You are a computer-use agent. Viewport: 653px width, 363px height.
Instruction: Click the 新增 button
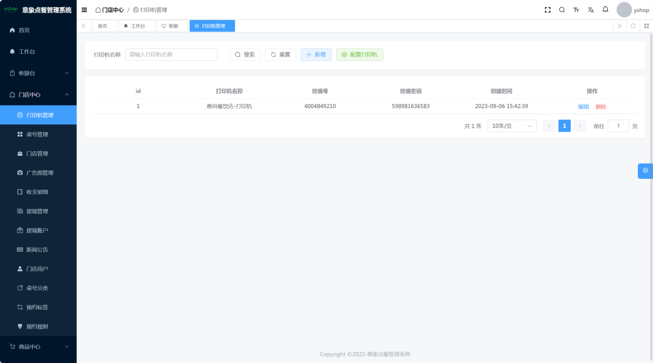click(x=316, y=54)
